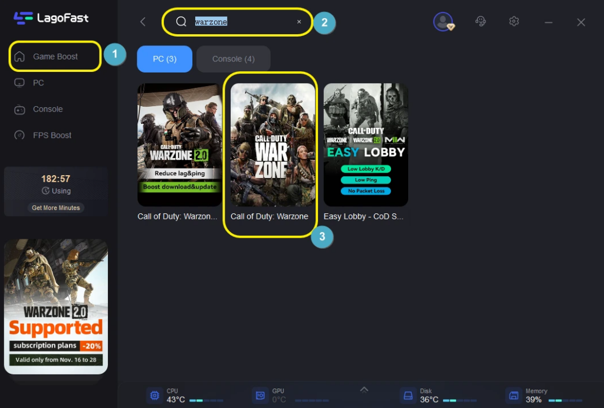Click the CPU temperature monitor icon
This screenshot has width=604, height=408.
[155, 395]
